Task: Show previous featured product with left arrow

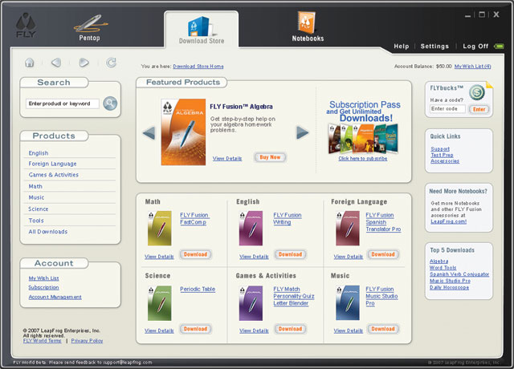Action: pyautogui.click(x=149, y=132)
